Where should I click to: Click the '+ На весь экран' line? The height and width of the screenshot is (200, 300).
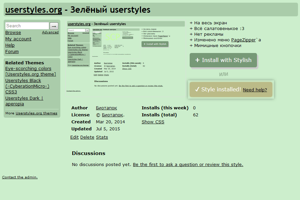pyautogui.click(x=208, y=23)
